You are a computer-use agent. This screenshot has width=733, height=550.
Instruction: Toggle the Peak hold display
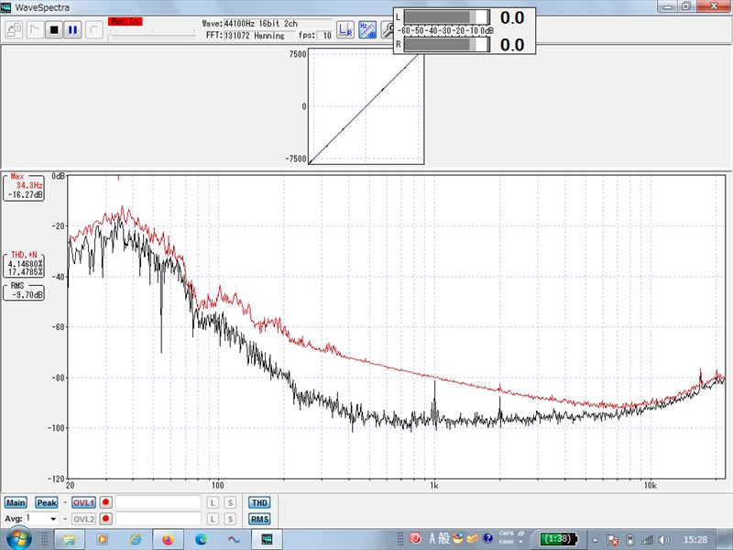46,502
